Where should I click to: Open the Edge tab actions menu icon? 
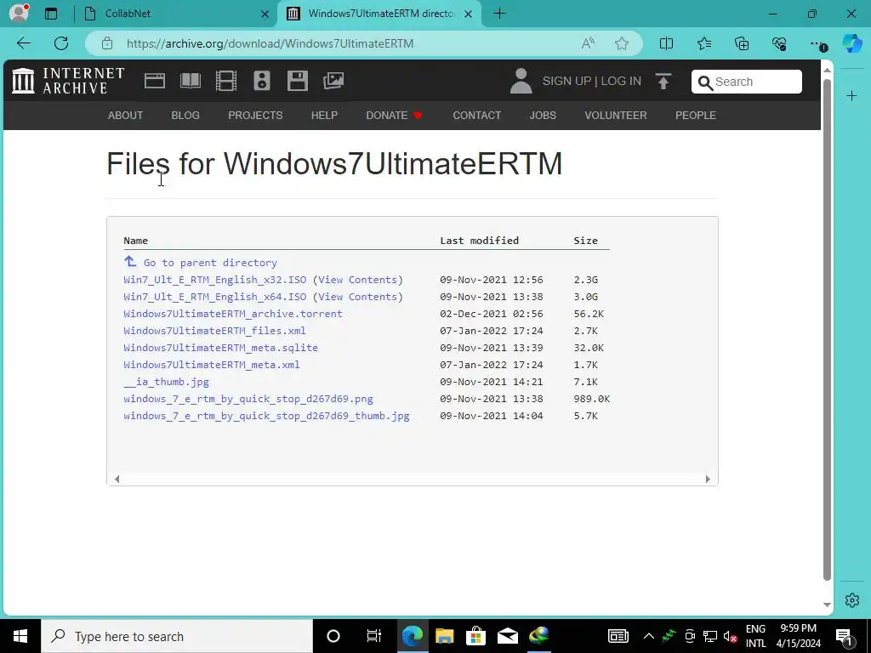click(51, 14)
